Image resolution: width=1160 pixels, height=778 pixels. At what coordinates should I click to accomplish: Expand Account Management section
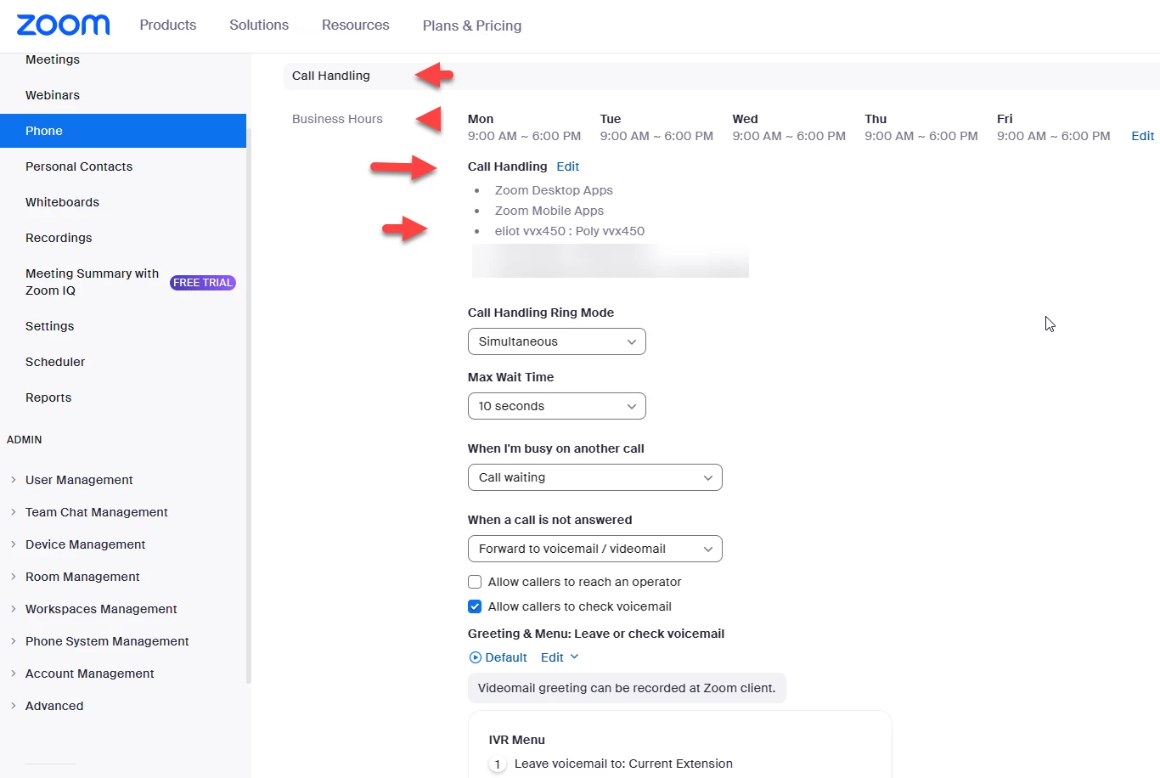tap(89, 674)
